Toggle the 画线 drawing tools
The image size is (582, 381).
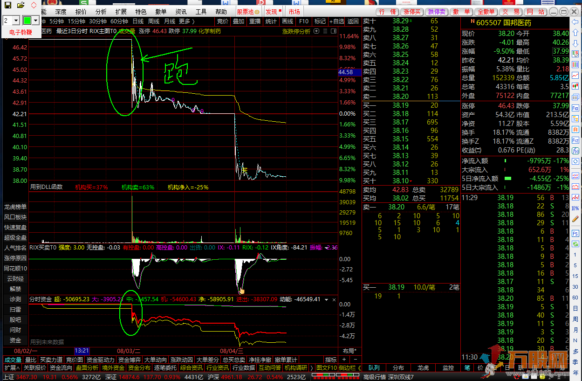click(x=288, y=21)
